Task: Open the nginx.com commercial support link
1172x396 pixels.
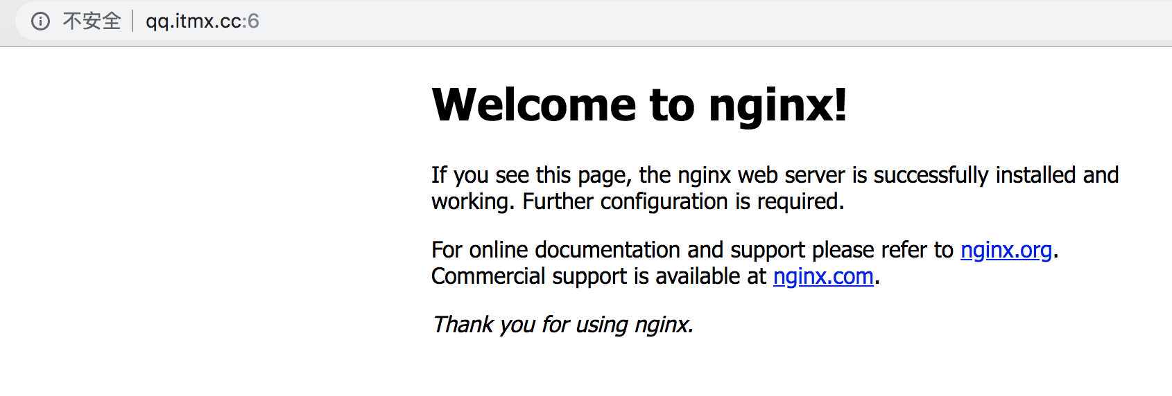Action: point(823,276)
